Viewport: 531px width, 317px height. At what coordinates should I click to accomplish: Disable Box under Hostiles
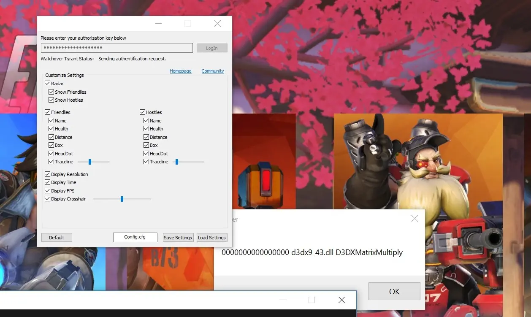tap(146, 145)
